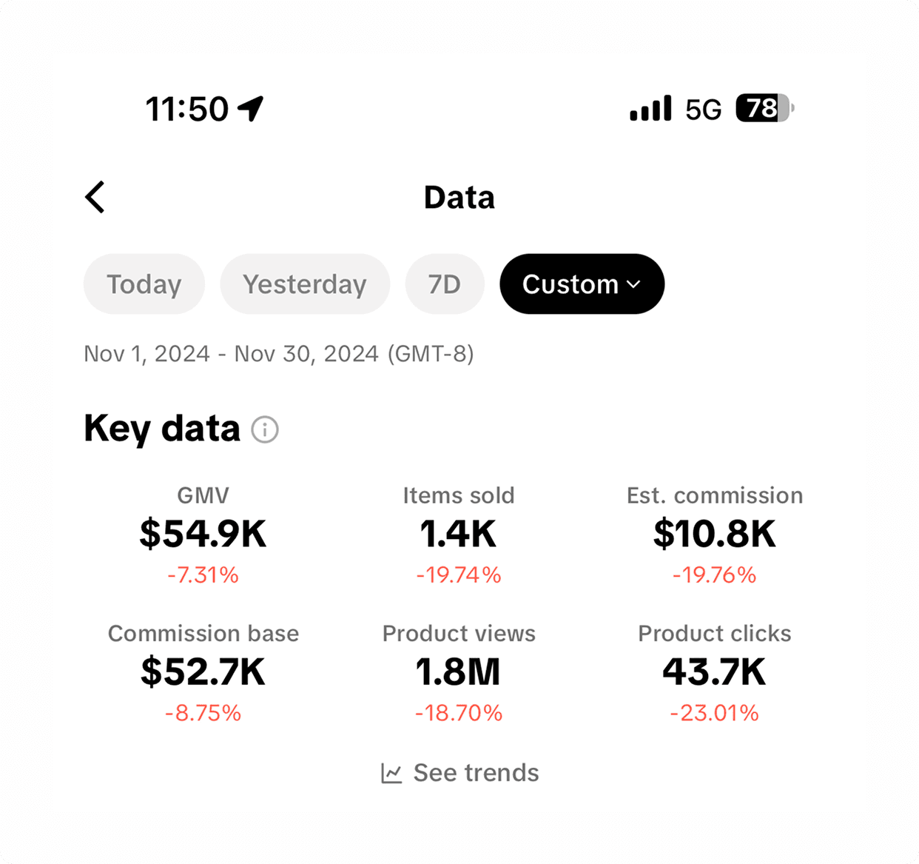Tap the 11:50 clock in status bar
Screen dimensions: 919x864
(x=187, y=109)
